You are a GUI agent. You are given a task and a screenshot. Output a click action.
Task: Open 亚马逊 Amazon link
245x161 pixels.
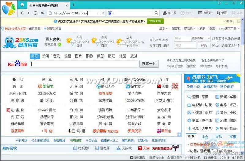[x=77, y=131]
